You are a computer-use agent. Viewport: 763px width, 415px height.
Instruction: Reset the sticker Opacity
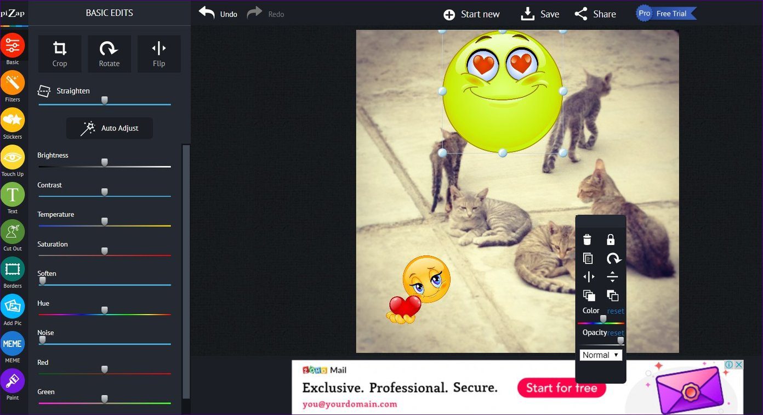616,333
